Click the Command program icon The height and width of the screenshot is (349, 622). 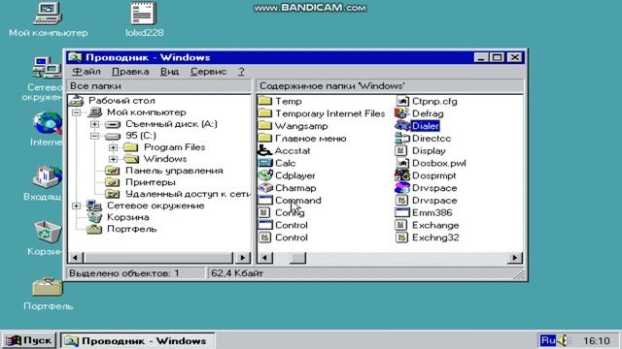click(264, 201)
